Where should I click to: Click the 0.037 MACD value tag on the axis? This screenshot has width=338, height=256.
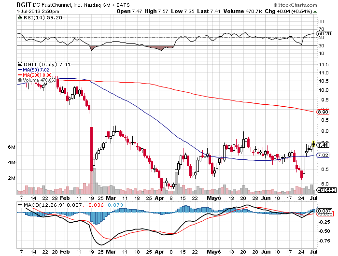324,211
